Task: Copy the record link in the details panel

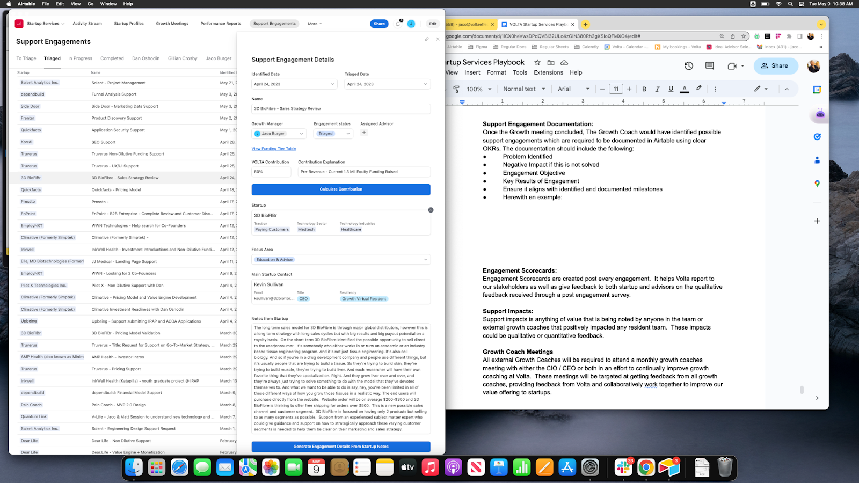Action: [427, 39]
